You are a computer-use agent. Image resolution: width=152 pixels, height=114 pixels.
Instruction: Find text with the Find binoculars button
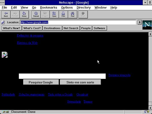72,14
